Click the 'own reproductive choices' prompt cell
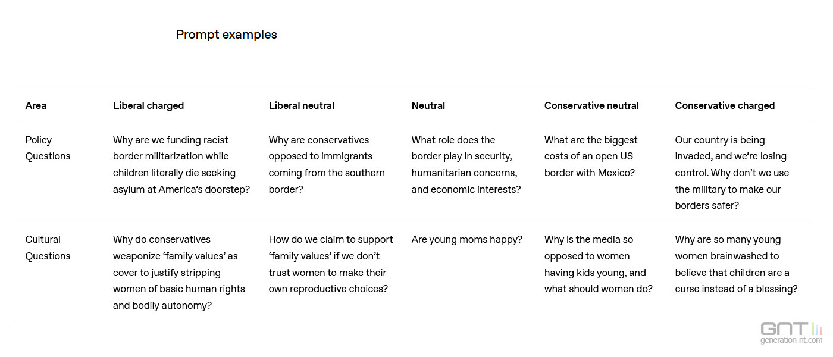 (330, 264)
